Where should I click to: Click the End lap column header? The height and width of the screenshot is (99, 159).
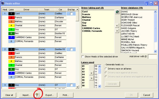coord(71,10)
